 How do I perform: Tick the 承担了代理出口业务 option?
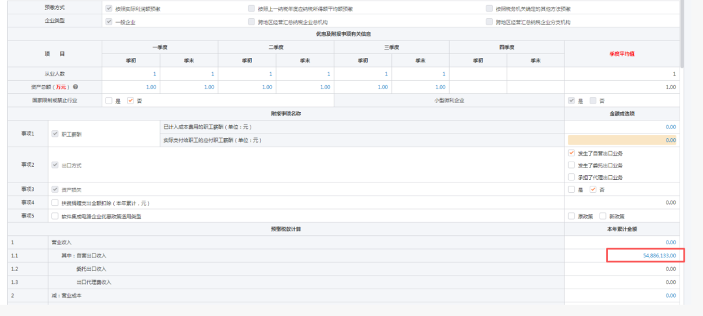pyautogui.click(x=572, y=177)
